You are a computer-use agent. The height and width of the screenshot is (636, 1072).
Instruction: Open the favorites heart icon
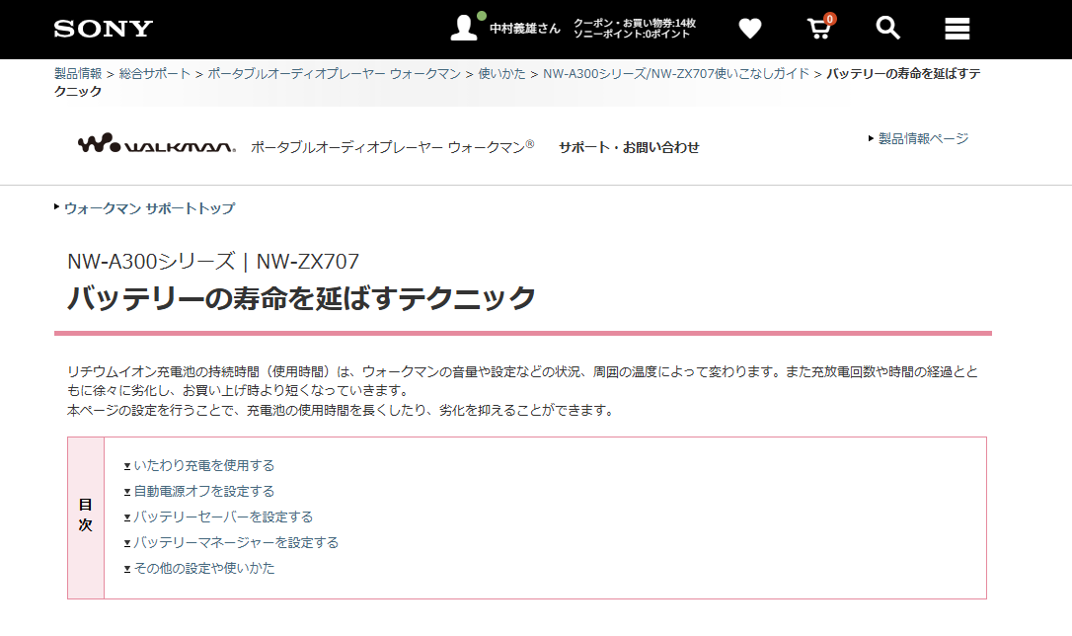click(x=750, y=28)
